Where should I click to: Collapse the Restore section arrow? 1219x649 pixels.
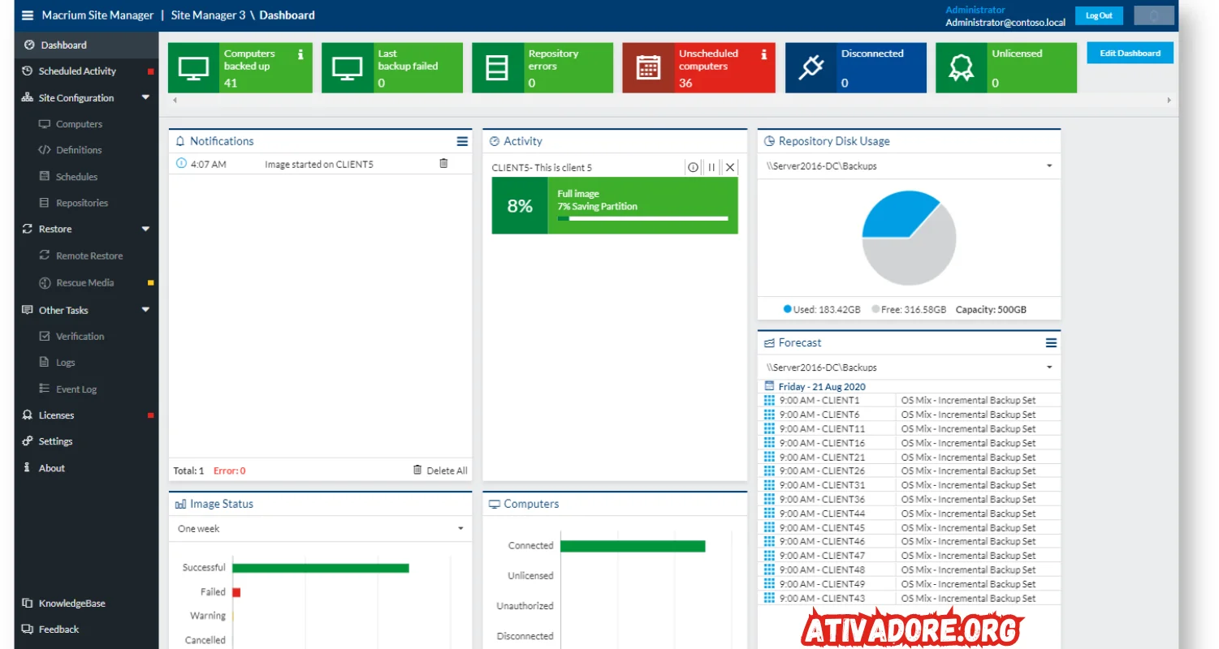[x=146, y=229]
